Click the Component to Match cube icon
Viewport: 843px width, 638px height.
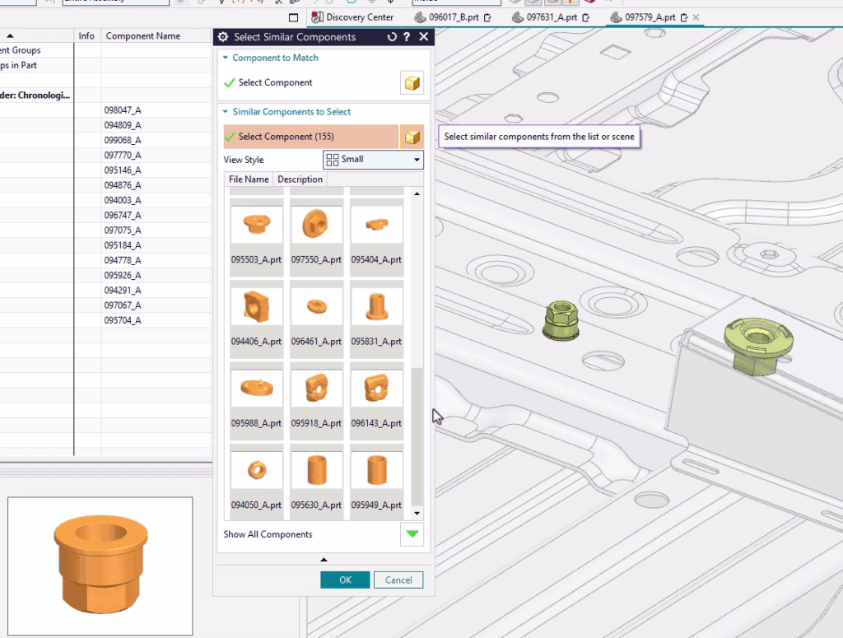tap(412, 83)
